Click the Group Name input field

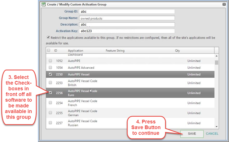click(127, 18)
